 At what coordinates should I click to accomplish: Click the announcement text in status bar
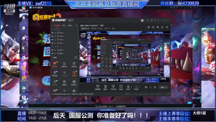click(x=73, y=94)
